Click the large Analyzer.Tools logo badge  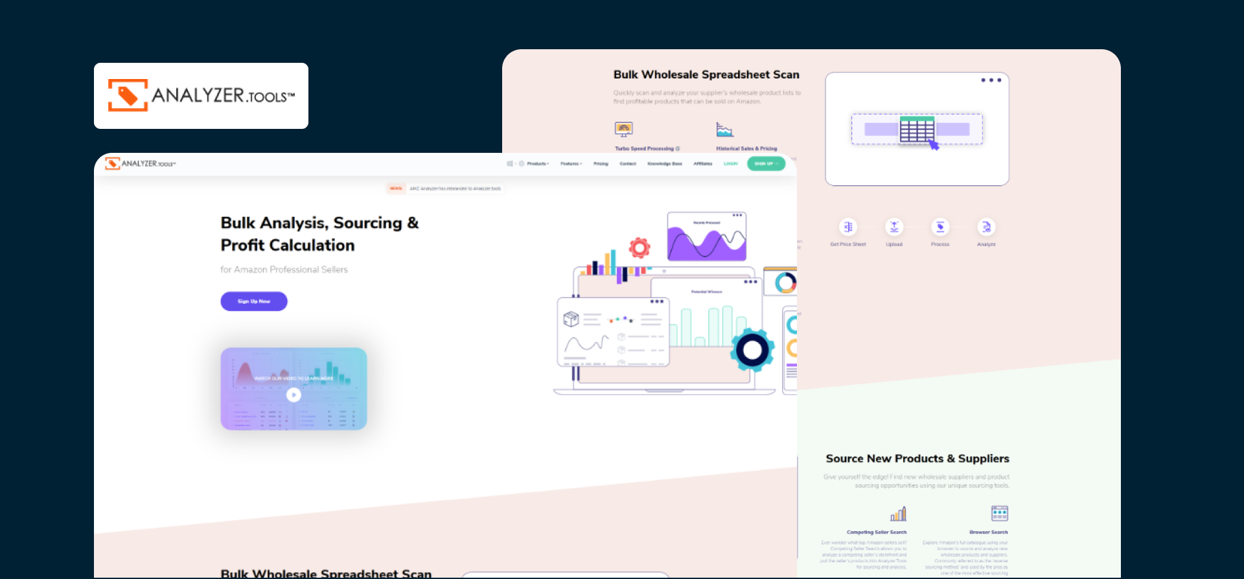click(201, 96)
